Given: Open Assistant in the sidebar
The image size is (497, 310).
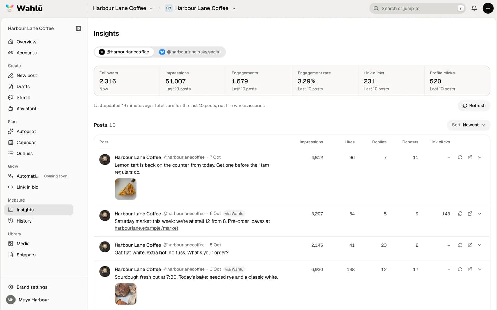Looking at the screenshot, I should [x=39, y=108].
